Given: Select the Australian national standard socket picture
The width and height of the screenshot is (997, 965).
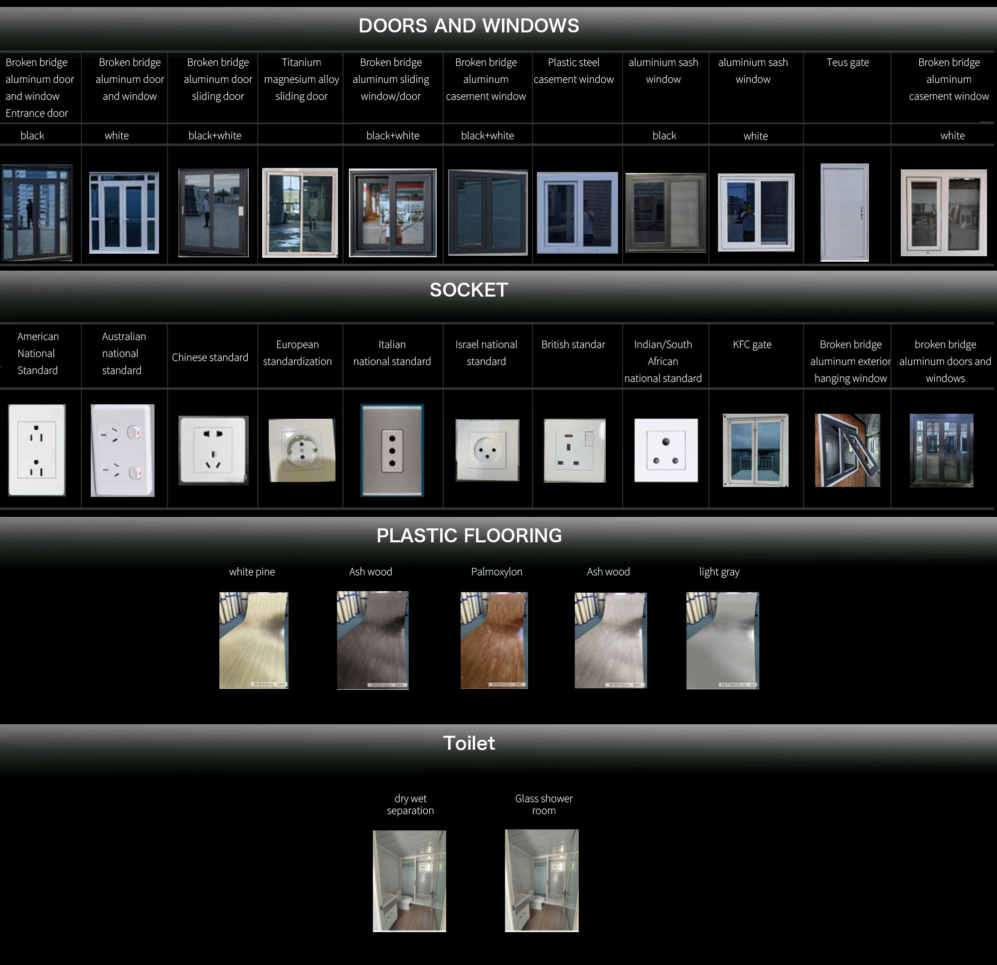Looking at the screenshot, I should pos(122,450).
